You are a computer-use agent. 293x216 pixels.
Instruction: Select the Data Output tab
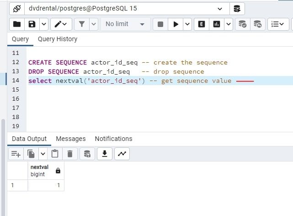click(29, 139)
